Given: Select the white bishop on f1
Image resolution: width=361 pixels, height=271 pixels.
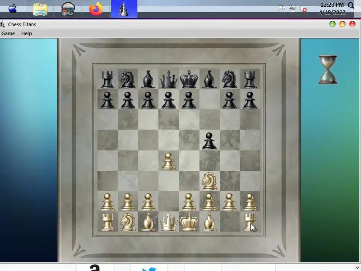Looking at the screenshot, I should (x=209, y=222).
